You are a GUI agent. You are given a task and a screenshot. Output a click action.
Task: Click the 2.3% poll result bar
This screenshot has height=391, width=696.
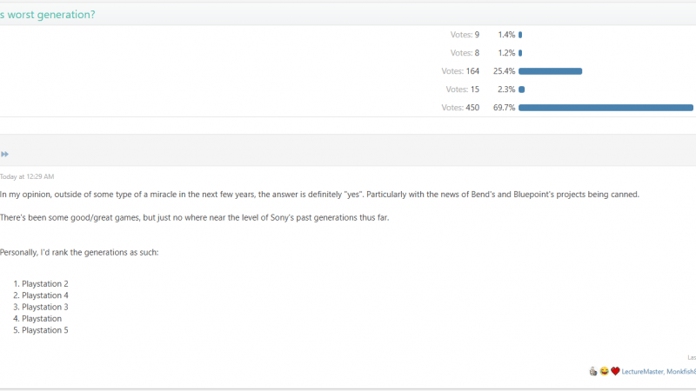pyautogui.click(x=521, y=89)
